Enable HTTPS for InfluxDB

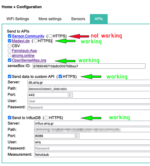(x=47, y=118)
